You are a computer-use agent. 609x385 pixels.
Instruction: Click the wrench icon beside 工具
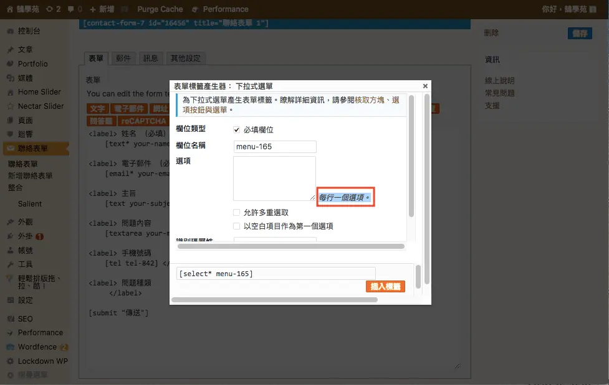tap(11, 264)
